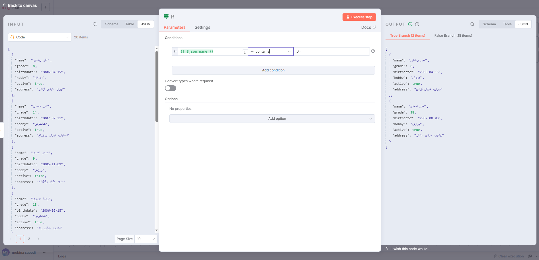Screen dimensions: 539x260
Task: Click the output panel search icon
Action: pyautogui.click(x=472, y=24)
